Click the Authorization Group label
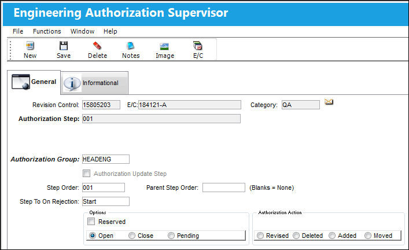 (45, 159)
